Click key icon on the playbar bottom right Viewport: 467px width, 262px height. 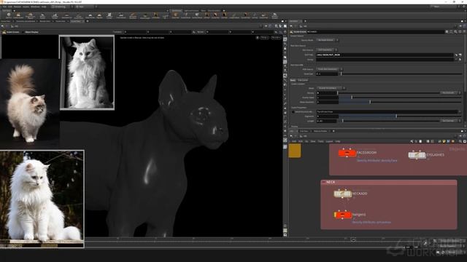click(425, 243)
